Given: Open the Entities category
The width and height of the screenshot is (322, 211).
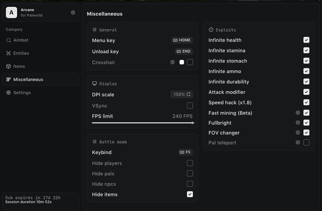Looking at the screenshot, I should (x=41, y=53).
